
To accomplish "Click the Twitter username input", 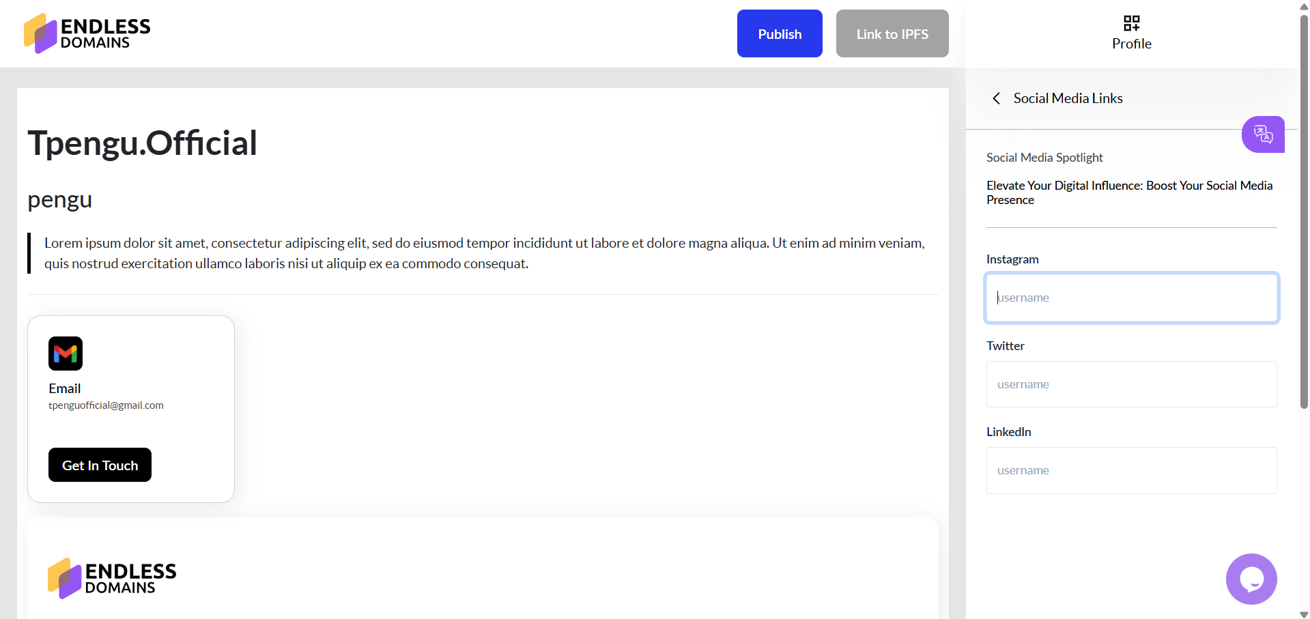I will (x=1131, y=384).
